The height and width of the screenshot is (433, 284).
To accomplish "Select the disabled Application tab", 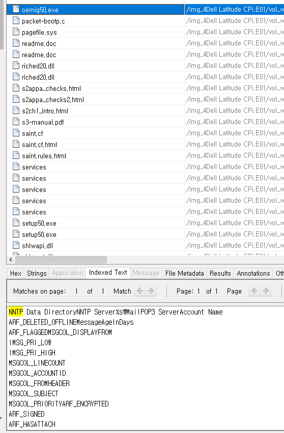I will (x=67, y=273).
